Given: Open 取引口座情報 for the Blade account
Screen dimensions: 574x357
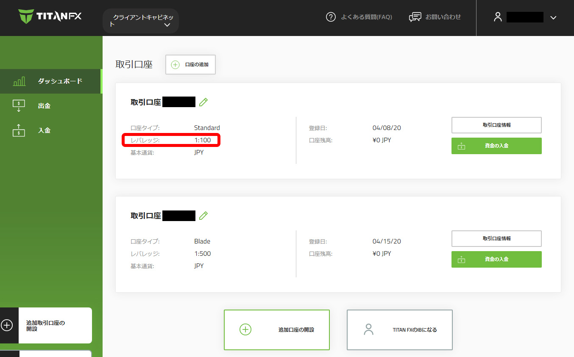Looking at the screenshot, I should (x=496, y=238).
